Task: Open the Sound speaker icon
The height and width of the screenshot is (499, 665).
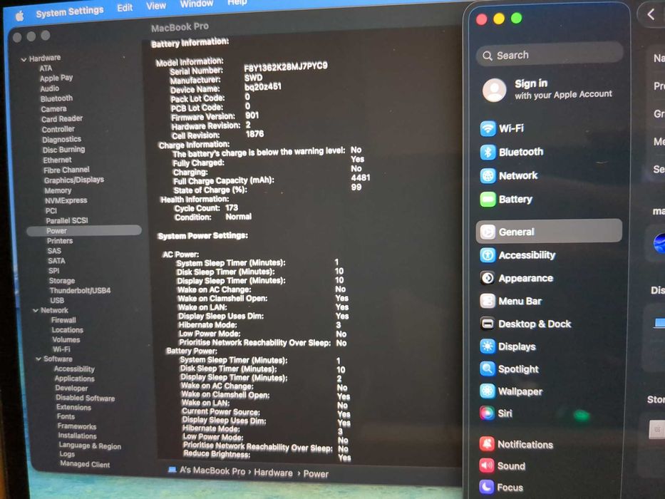Action: click(487, 465)
